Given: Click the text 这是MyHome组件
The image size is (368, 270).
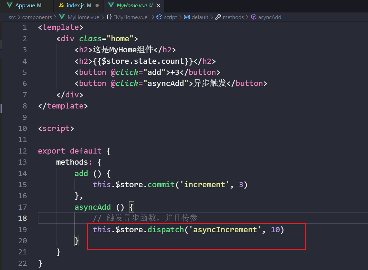Looking at the screenshot, I should (x=123, y=50).
